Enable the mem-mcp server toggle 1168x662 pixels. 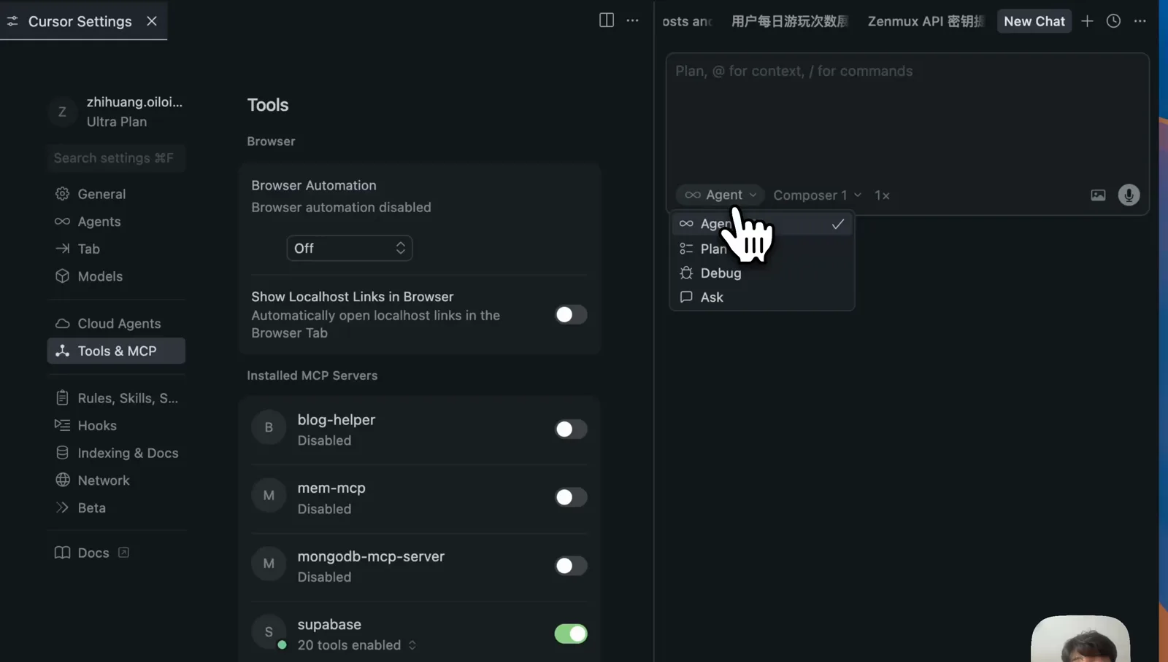tap(571, 497)
